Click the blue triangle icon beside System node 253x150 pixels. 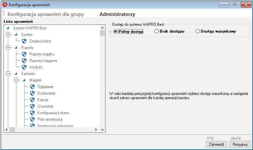point(16,35)
